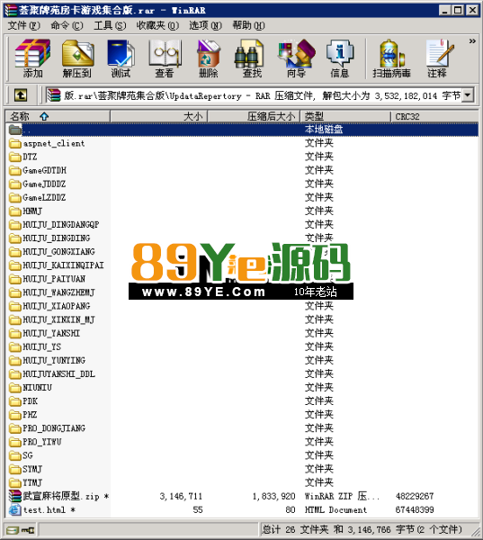Run the 测试 (Test) archive tool
The image size is (483, 540).
coord(121,58)
